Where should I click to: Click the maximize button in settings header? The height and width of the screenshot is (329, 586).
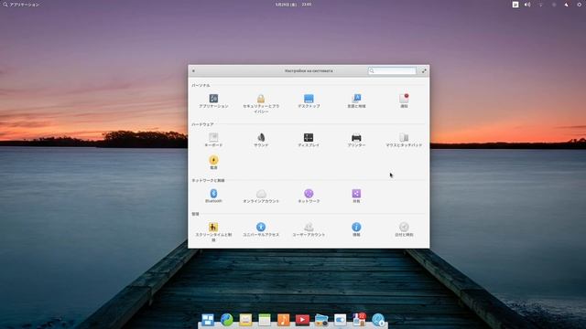point(424,71)
